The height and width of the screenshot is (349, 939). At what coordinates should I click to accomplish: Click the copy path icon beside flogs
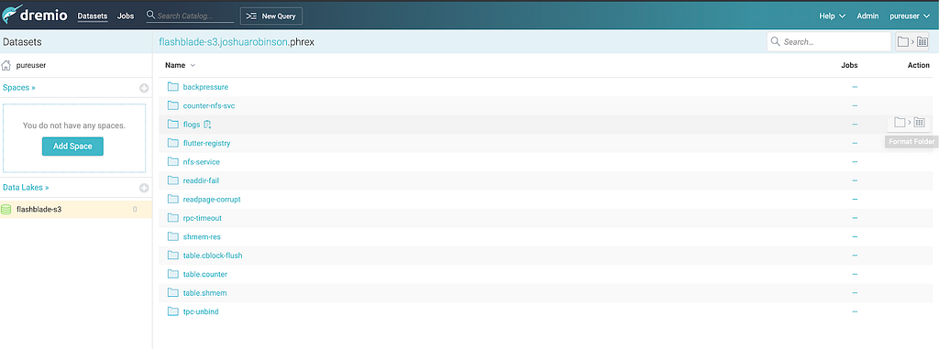[207, 125]
